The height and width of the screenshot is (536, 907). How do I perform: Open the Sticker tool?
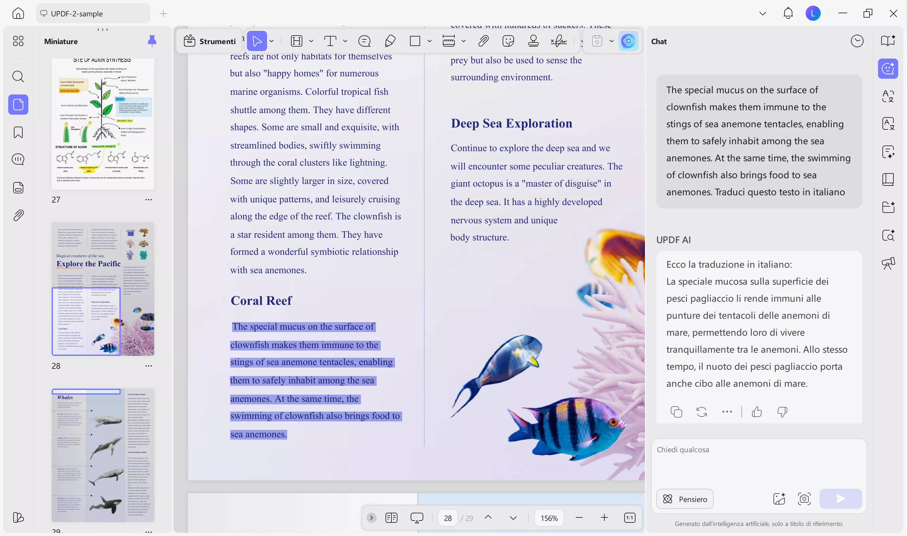[x=509, y=41]
